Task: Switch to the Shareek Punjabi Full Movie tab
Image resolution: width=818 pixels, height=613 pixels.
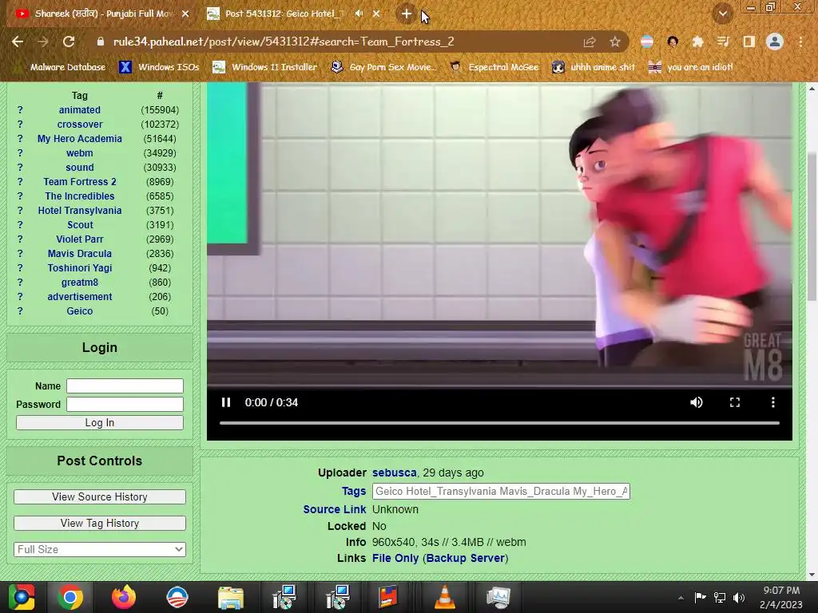Action: pos(101,14)
